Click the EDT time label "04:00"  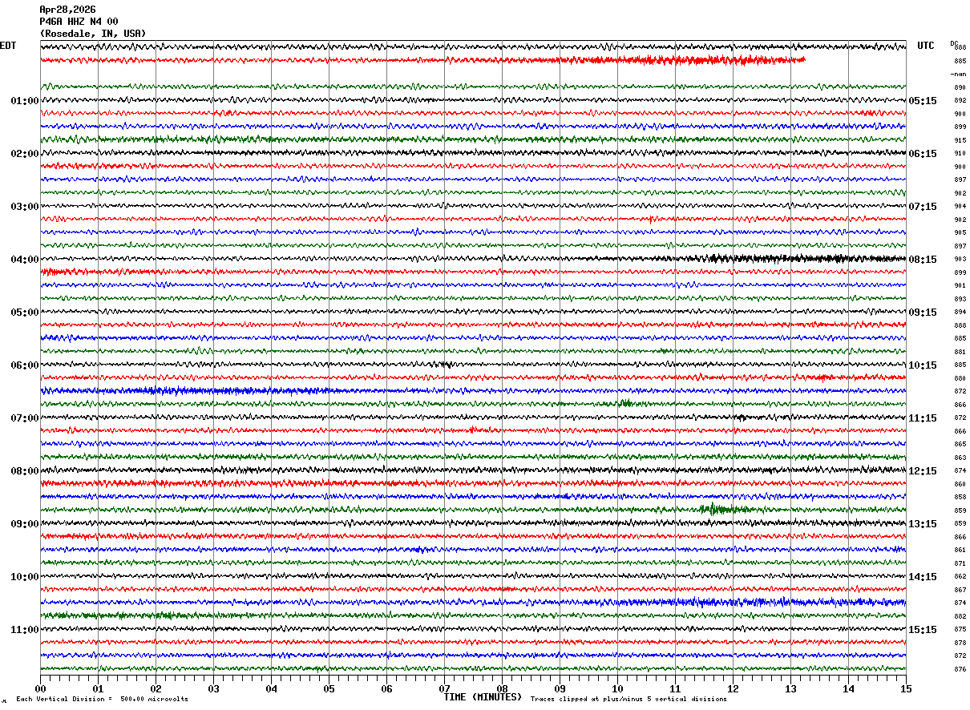click(x=25, y=260)
